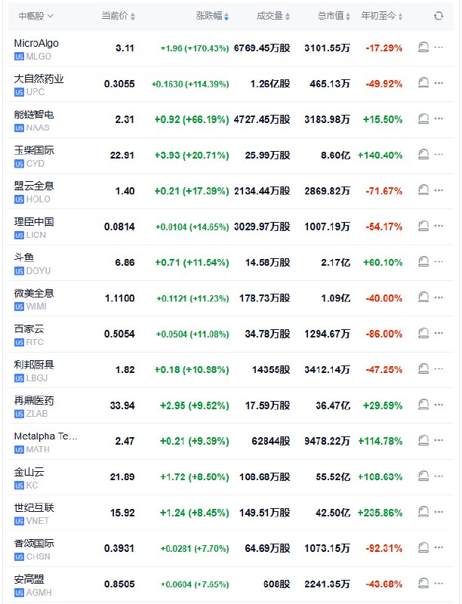The image size is (462, 604).
Task: Sort by 成交量 column
Action: tap(273, 16)
